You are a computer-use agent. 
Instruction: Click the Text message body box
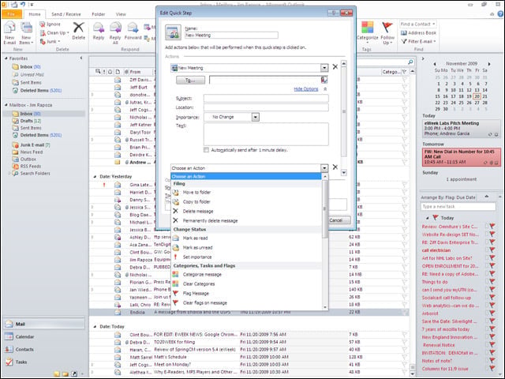tap(266, 134)
